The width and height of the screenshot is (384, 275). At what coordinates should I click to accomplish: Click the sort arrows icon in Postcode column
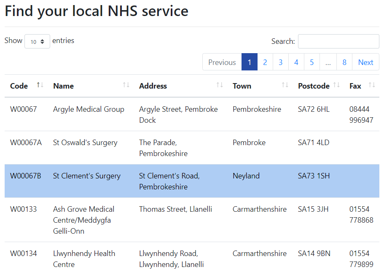(x=336, y=85)
